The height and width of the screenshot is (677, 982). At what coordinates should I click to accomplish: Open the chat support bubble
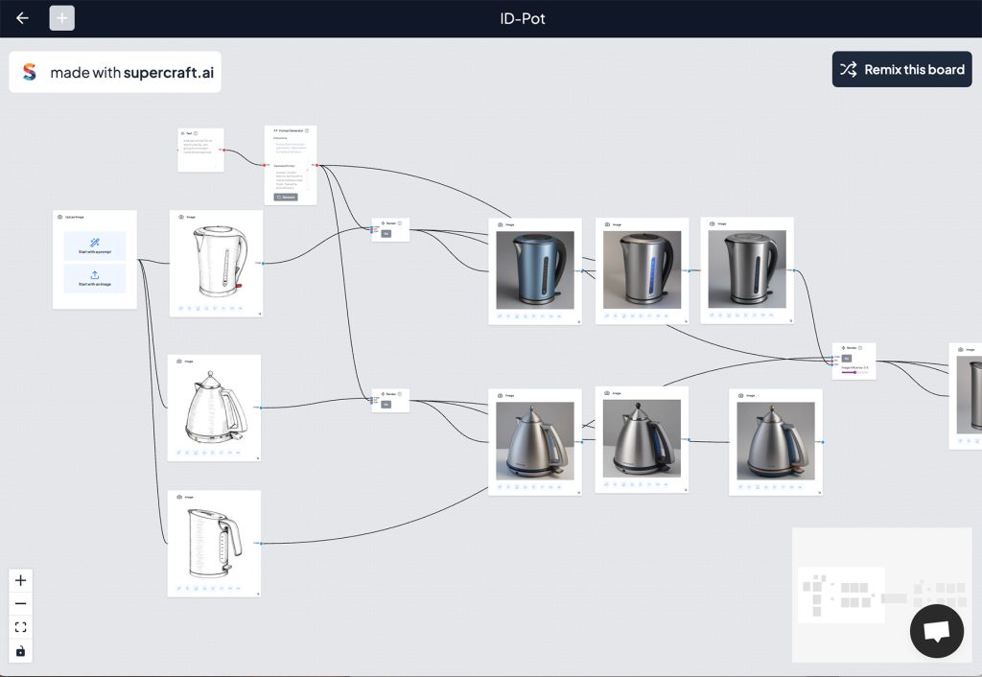[936, 631]
